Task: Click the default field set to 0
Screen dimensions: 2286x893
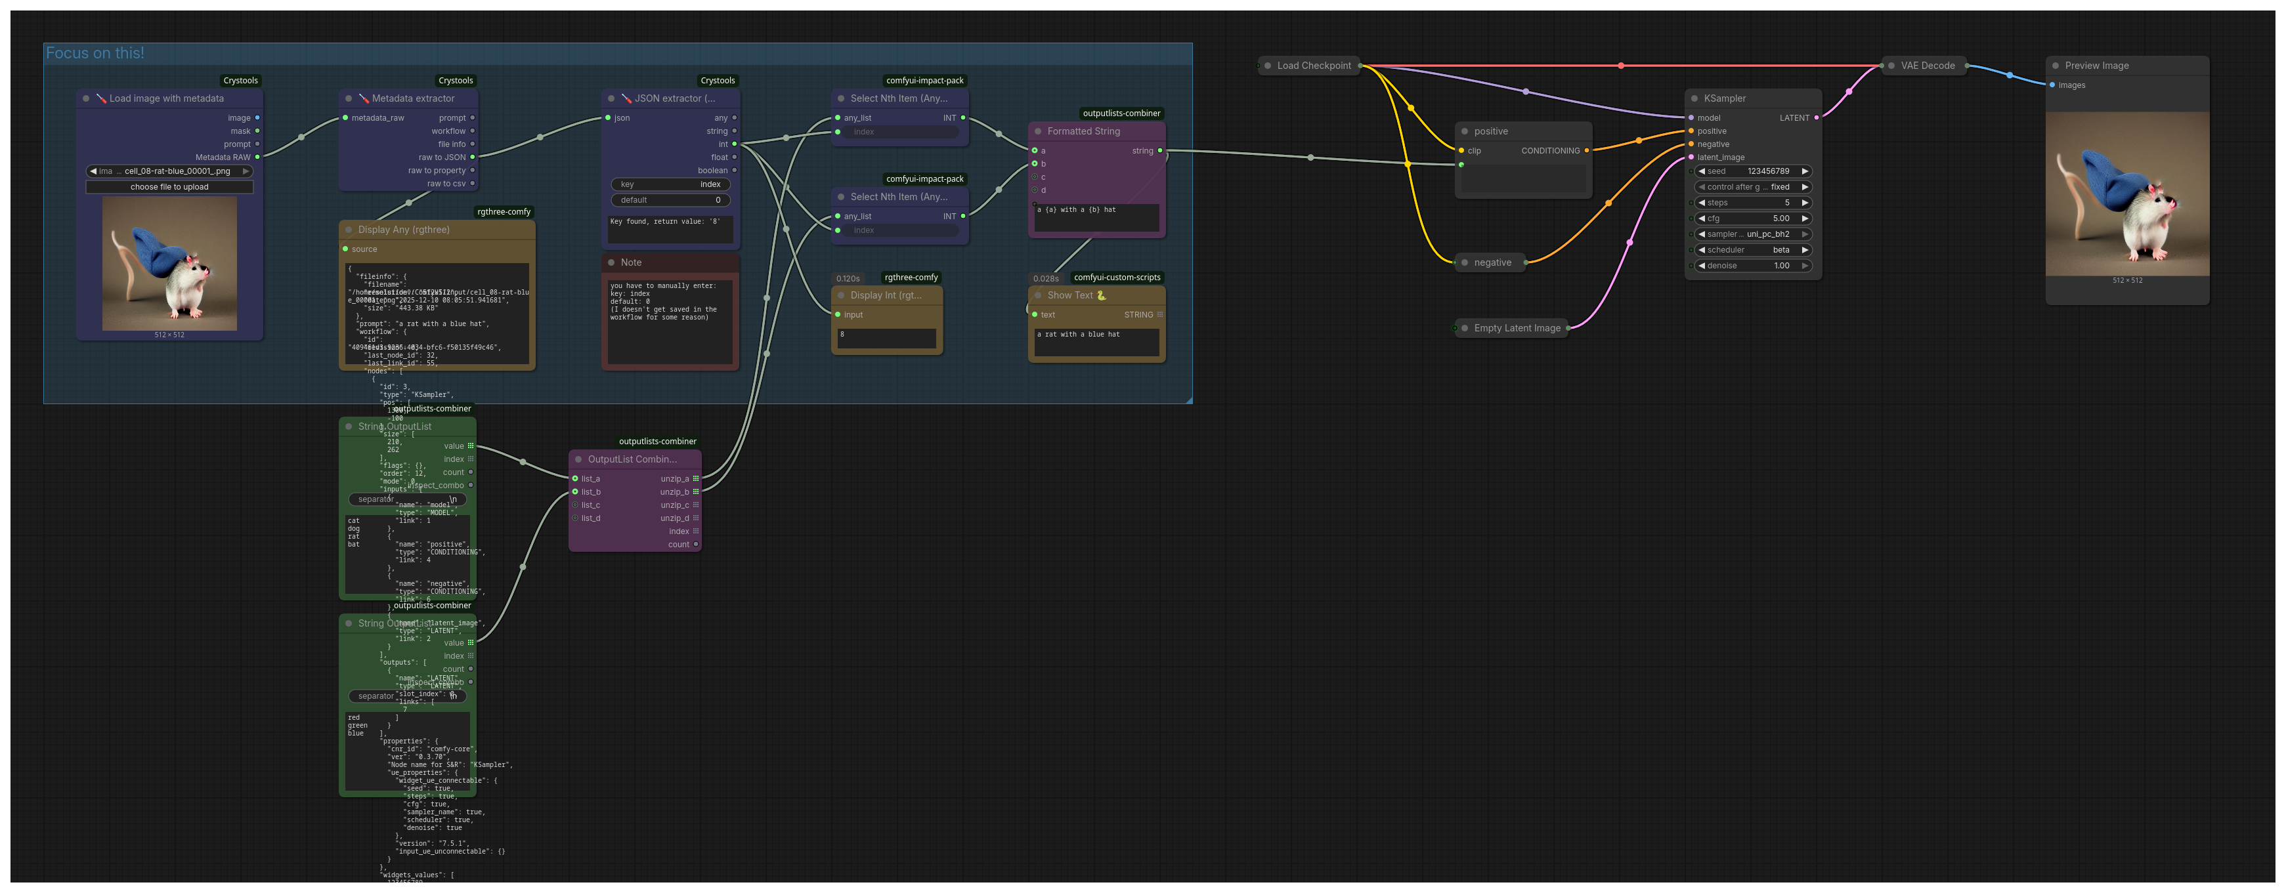Action: (671, 200)
